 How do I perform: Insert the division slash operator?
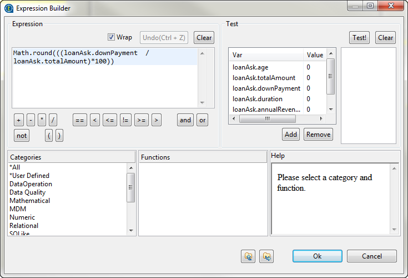pyautogui.click(x=53, y=120)
